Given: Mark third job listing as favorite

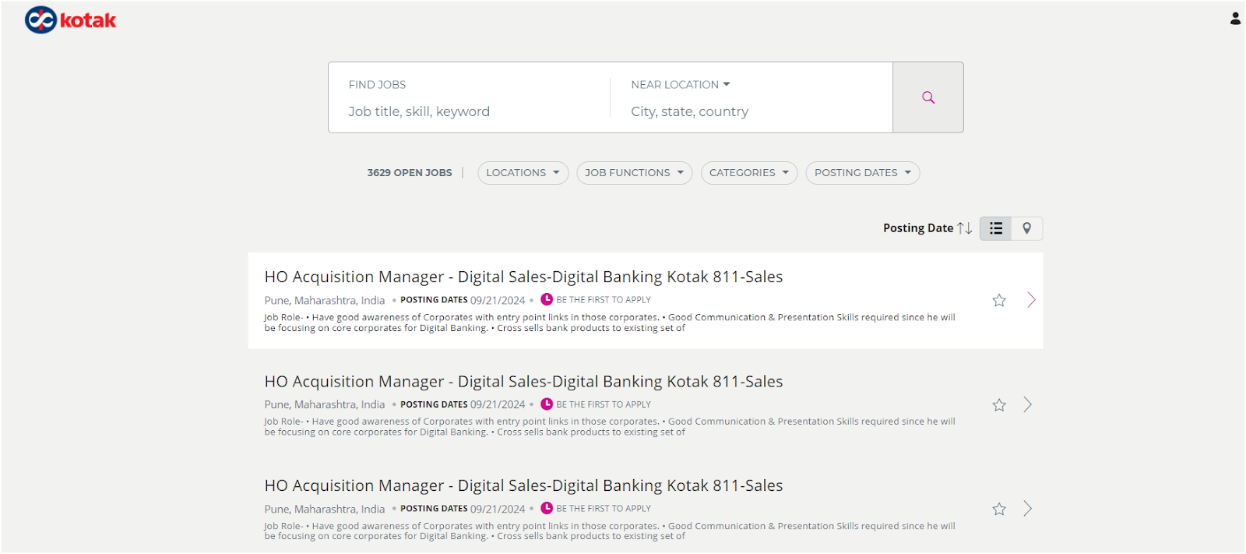Looking at the screenshot, I should 999,510.
